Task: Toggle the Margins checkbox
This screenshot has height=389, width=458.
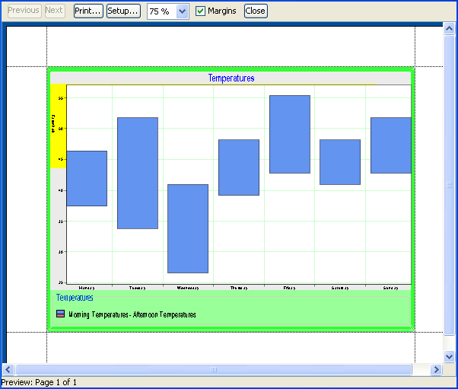Action: click(201, 11)
